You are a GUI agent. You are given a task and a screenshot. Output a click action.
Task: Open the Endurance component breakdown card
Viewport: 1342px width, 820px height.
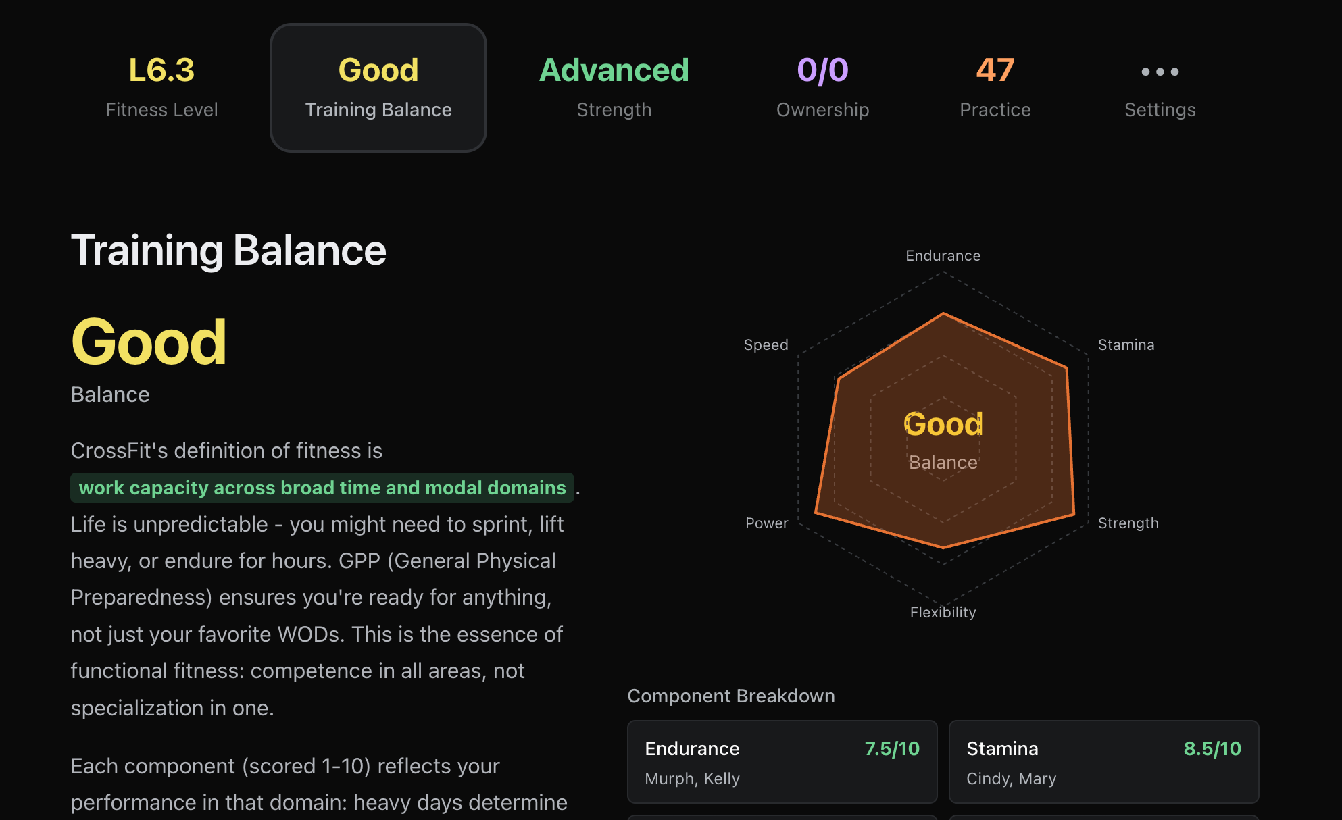pyautogui.click(x=782, y=762)
